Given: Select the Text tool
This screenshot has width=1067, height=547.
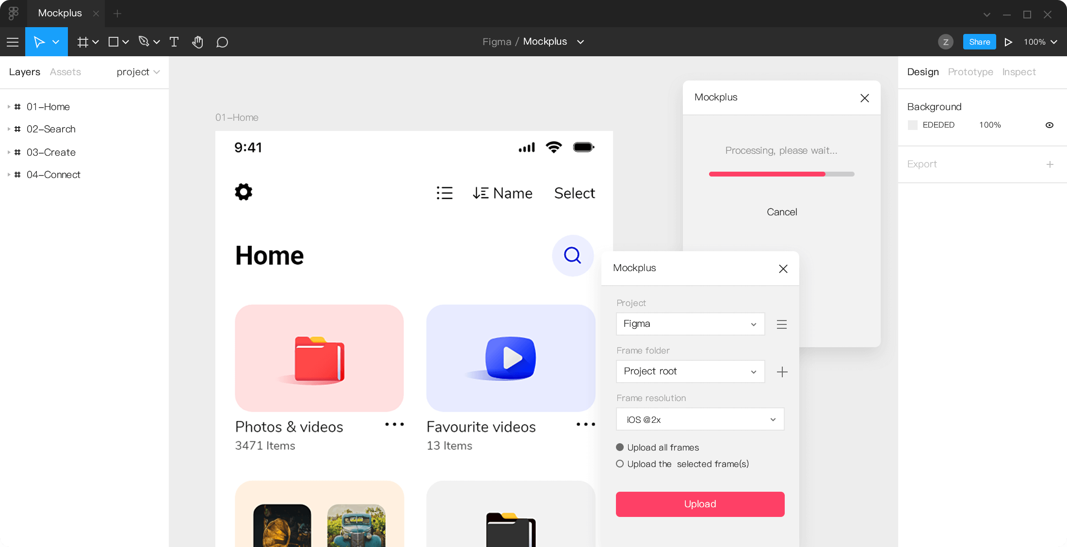Looking at the screenshot, I should pyautogui.click(x=174, y=42).
